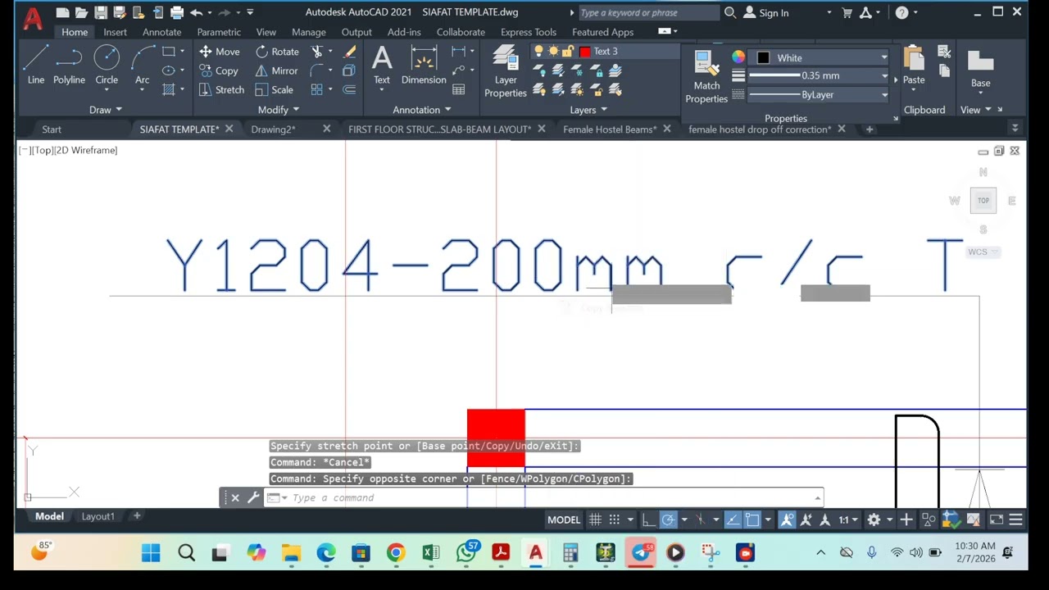Open the White object color dropdown

point(884,58)
